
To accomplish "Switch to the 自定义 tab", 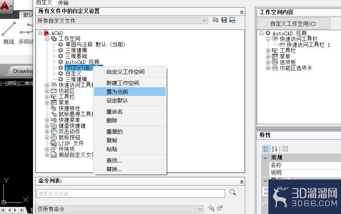I will click(x=44, y=3).
